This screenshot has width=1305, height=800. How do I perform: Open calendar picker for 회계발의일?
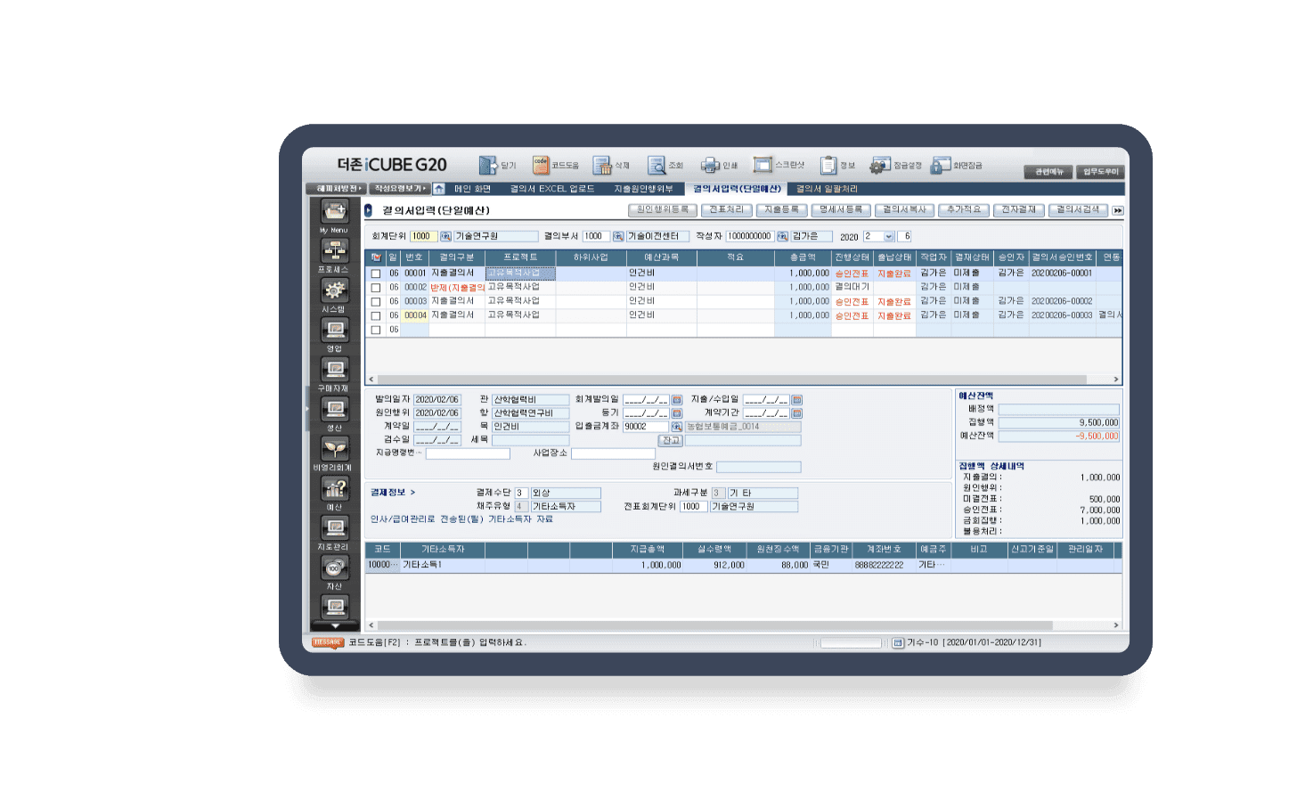click(677, 400)
